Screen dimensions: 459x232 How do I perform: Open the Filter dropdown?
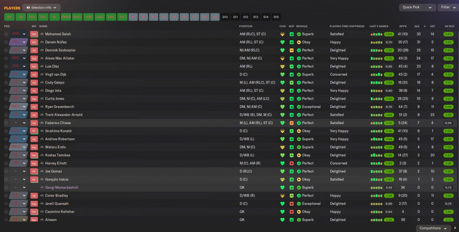pyautogui.click(x=448, y=8)
